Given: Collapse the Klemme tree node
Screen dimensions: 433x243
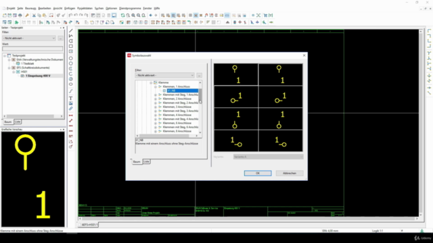Looking at the screenshot, I should (x=151, y=82).
